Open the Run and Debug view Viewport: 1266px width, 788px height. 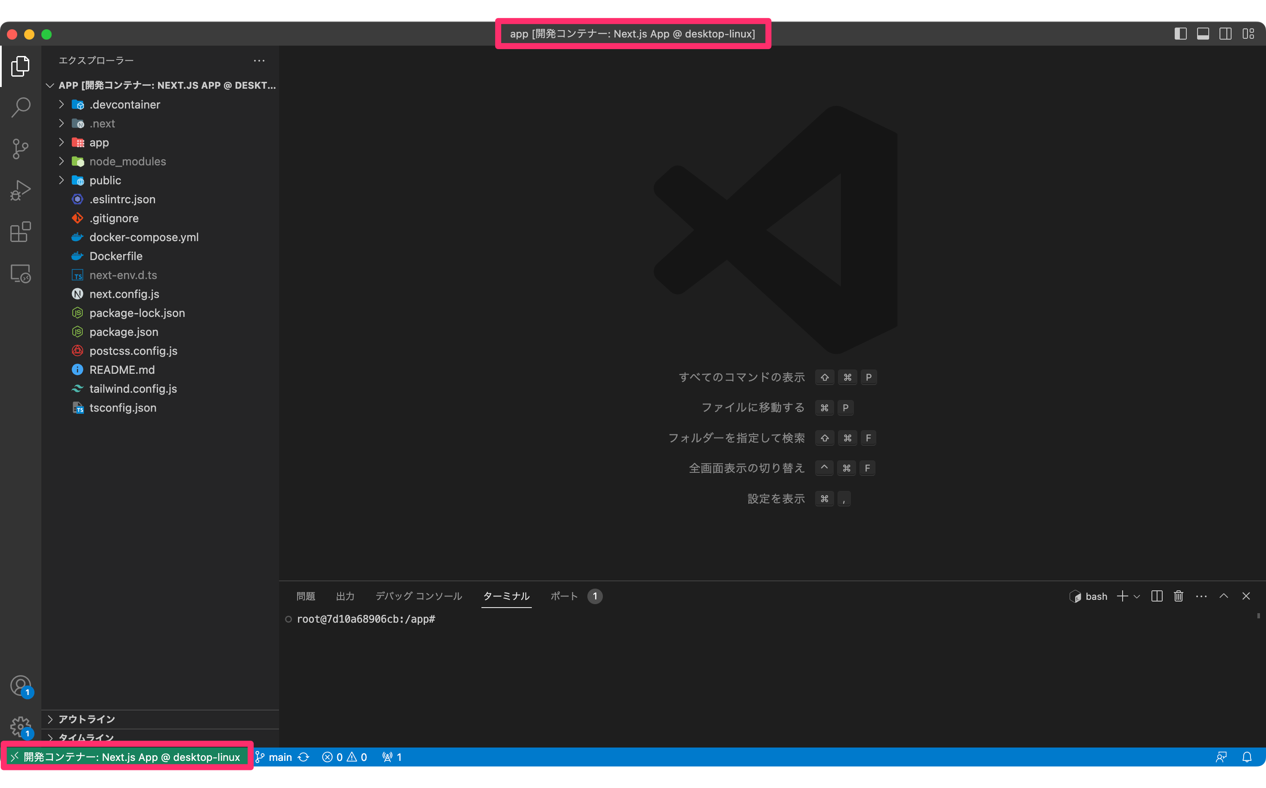pos(20,190)
